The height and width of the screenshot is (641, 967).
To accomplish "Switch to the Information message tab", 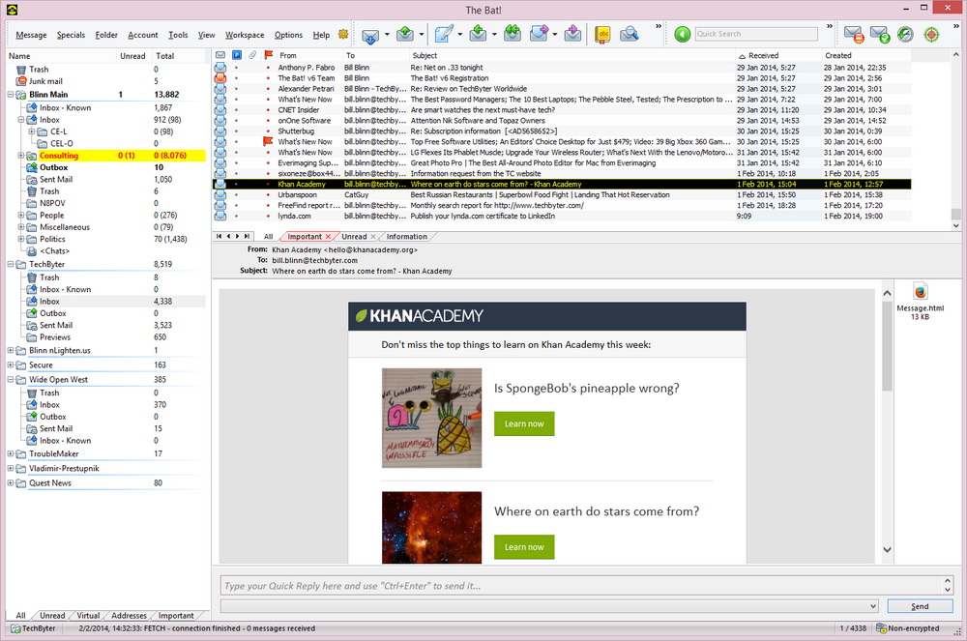I will coord(406,237).
